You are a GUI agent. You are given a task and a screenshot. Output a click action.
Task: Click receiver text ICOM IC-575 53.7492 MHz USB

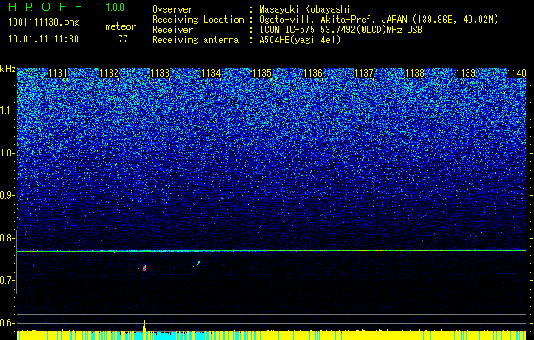[340, 30]
